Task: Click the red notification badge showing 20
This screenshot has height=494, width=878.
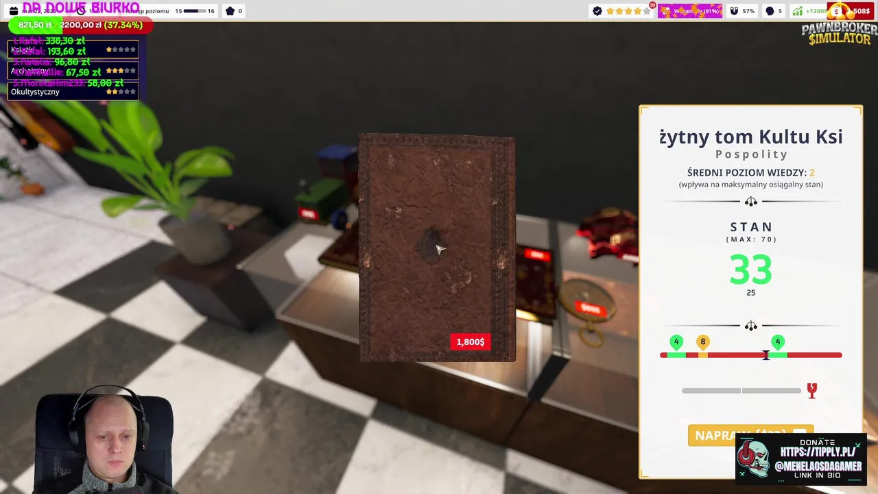Action: pos(652,5)
